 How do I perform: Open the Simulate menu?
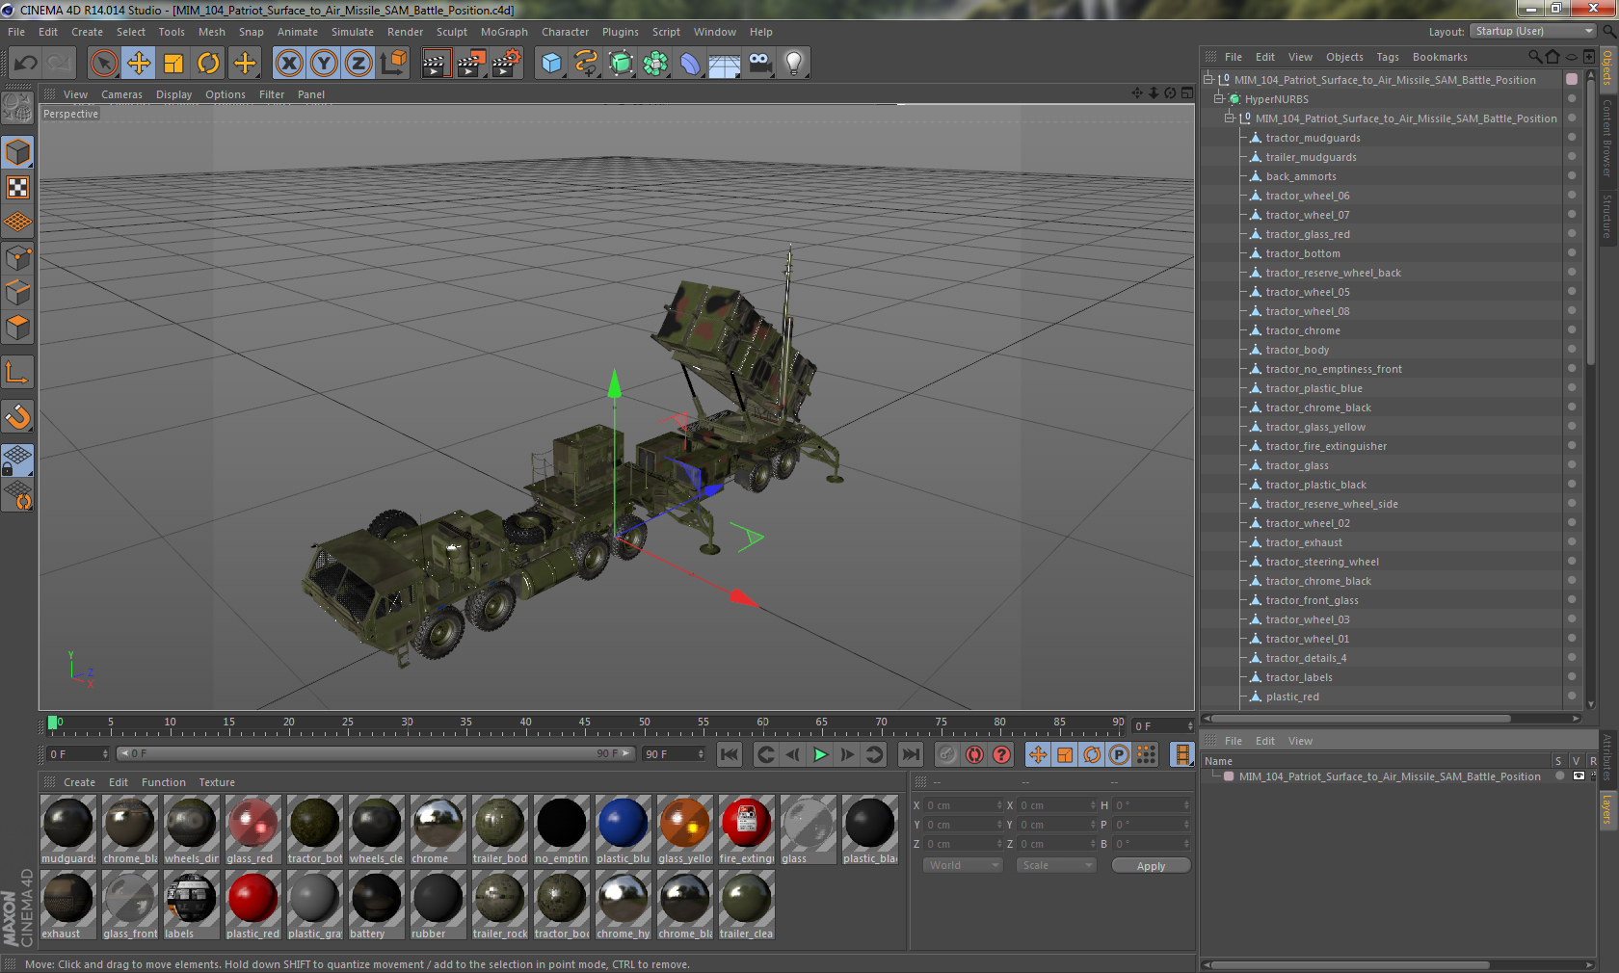pos(353,32)
